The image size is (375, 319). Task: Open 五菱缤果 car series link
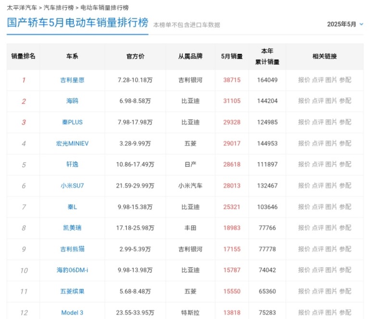(x=72, y=291)
